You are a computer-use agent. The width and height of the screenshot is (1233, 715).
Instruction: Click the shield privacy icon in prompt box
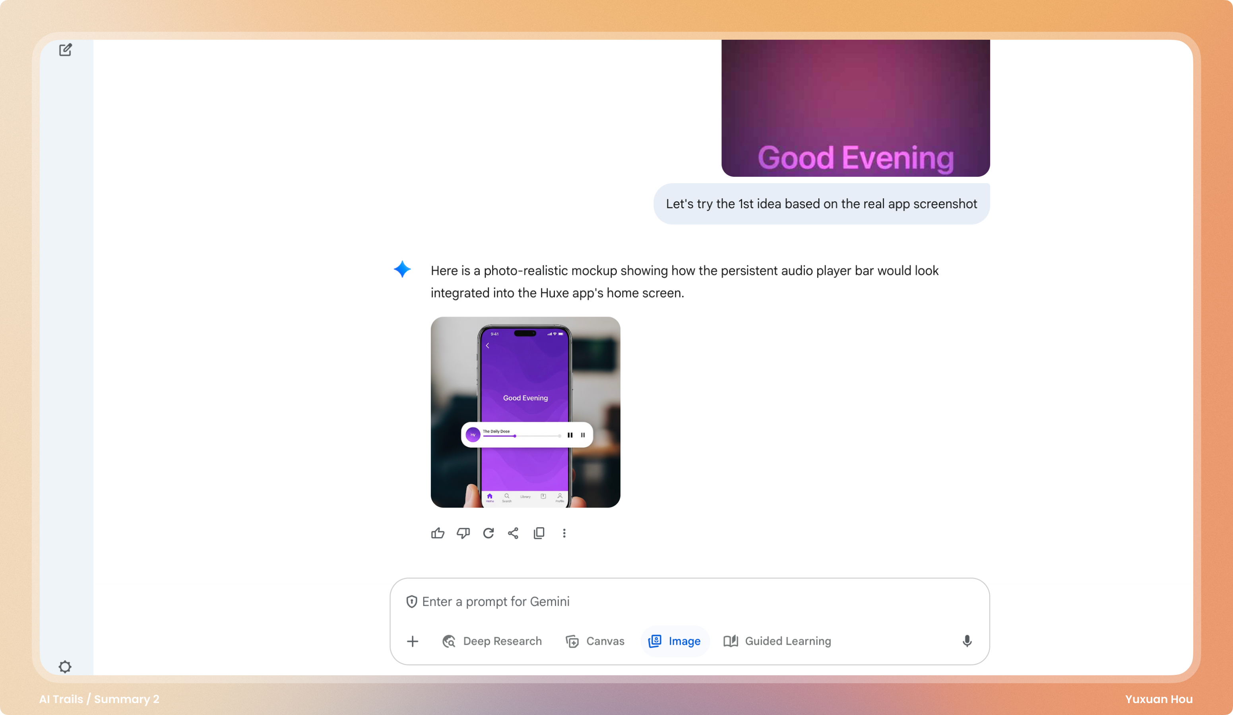click(x=411, y=601)
